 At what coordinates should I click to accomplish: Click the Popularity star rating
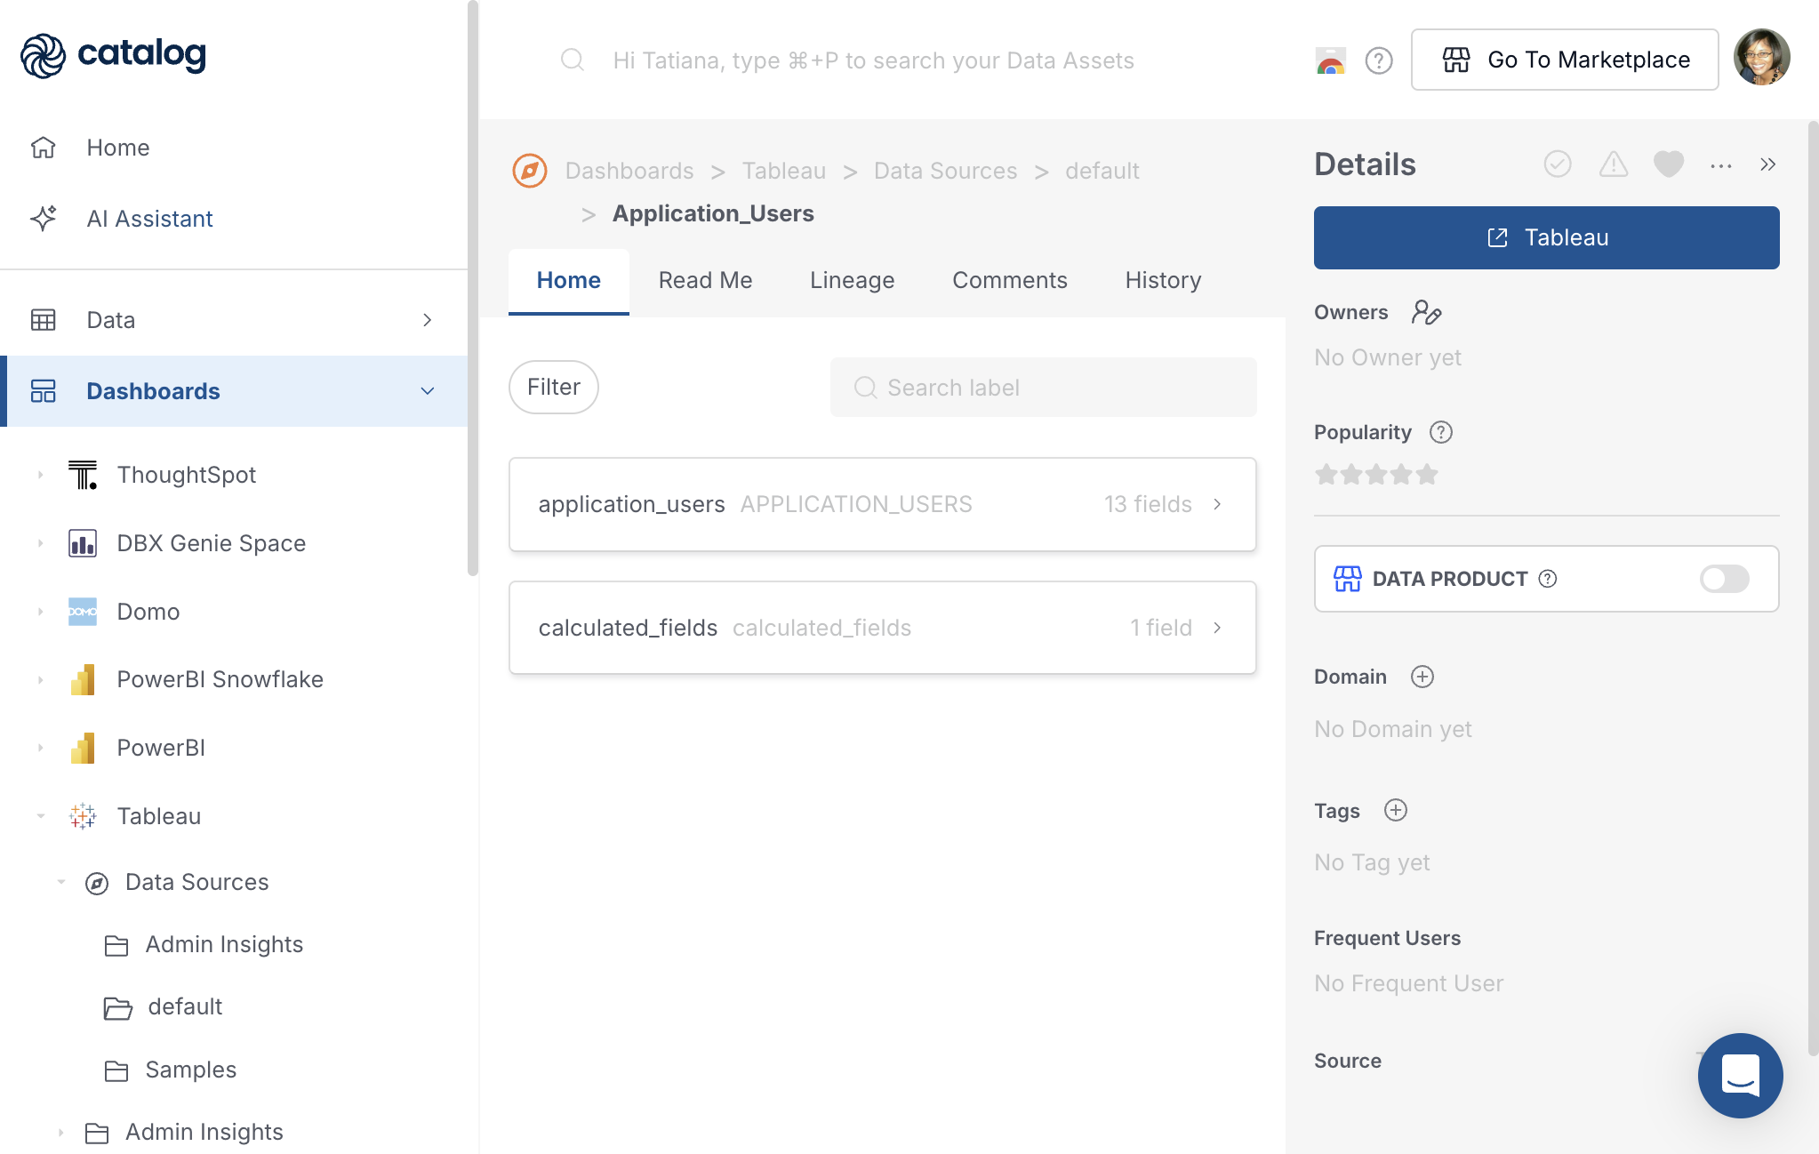(1376, 475)
